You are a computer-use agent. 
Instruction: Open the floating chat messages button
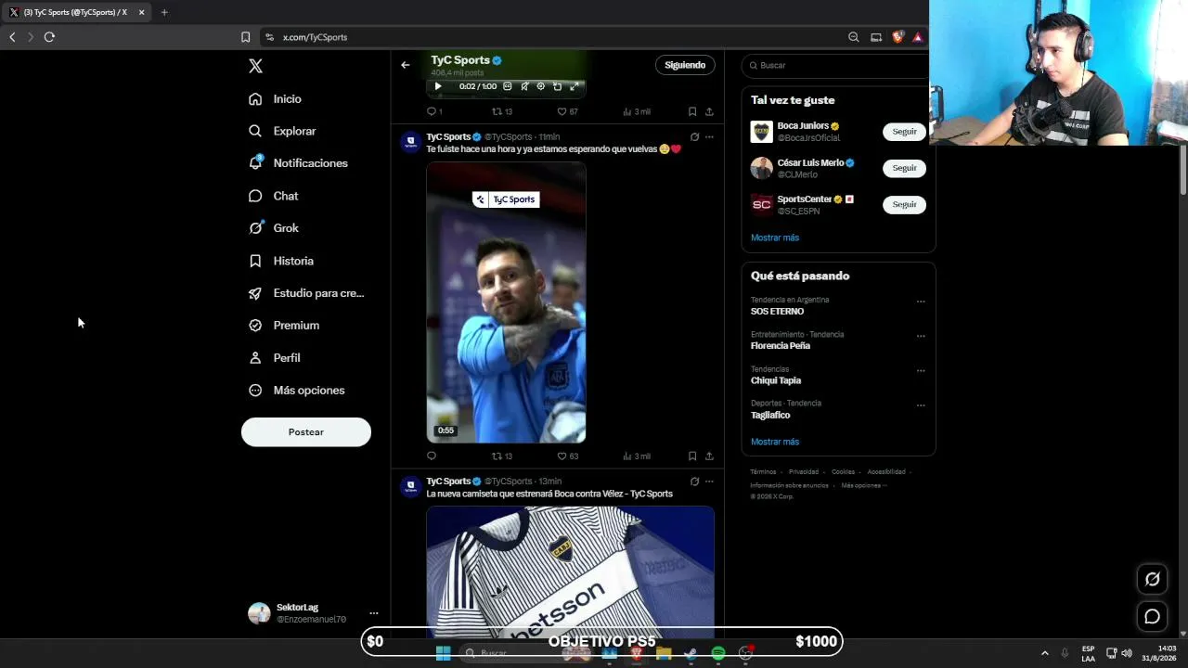[x=1152, y=616]
